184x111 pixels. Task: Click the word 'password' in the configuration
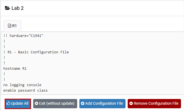pyautogui.click(x=27, y=90)
